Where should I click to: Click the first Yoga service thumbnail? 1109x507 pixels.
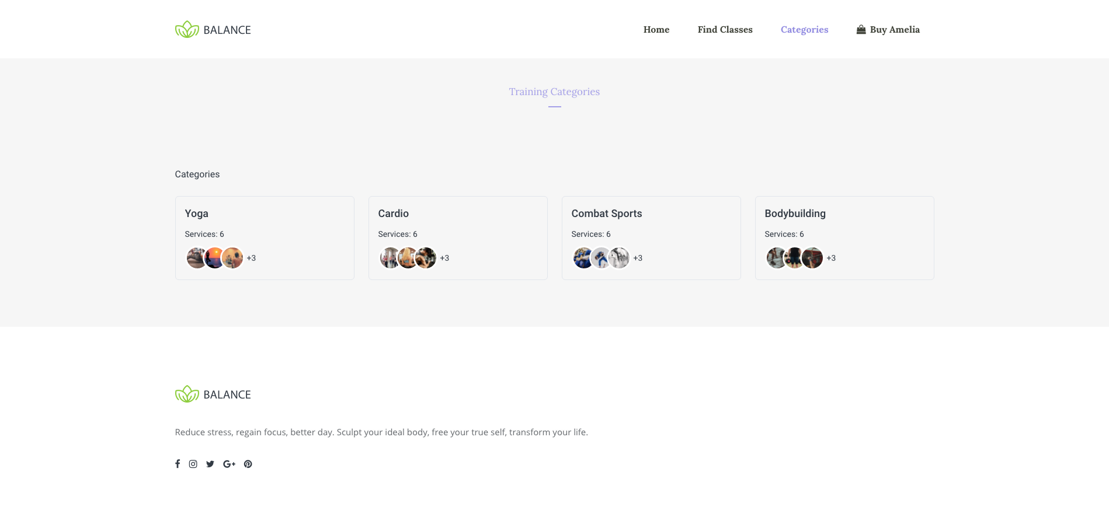(196, 258)
